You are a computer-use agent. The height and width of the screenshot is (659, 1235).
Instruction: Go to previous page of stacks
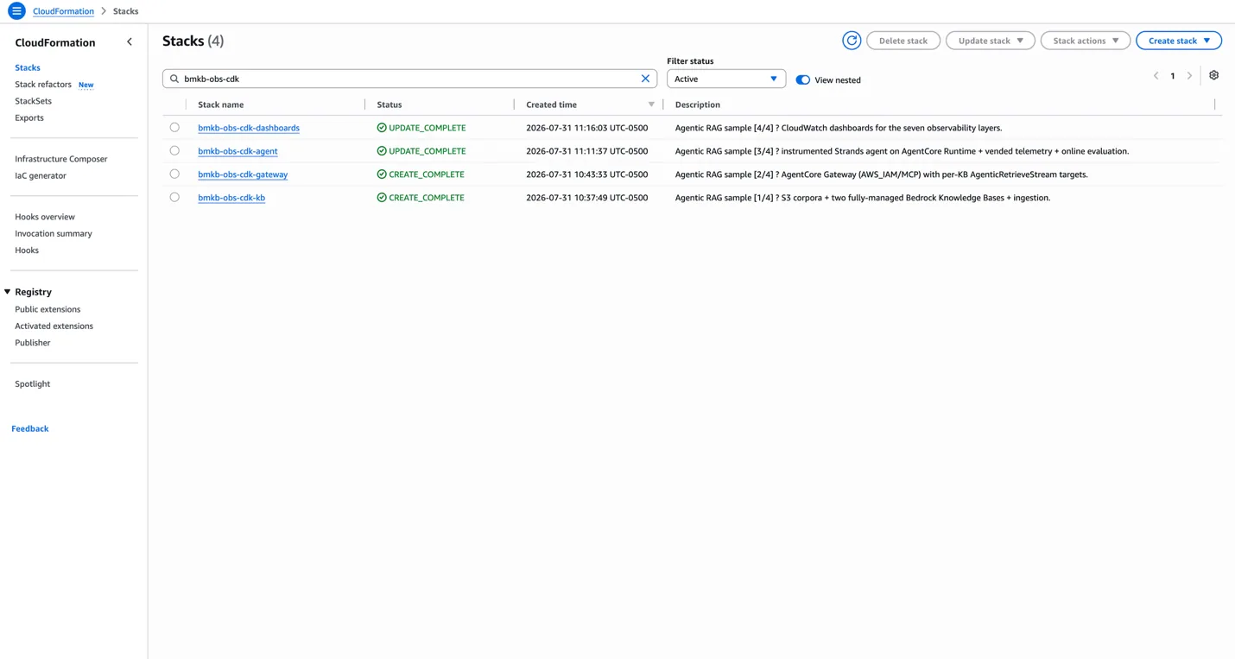[x=1156, y=76]
